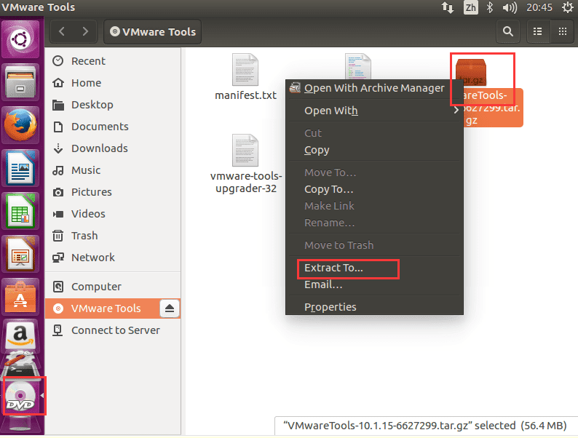Screen dimensions: 578x438
Task: Select the manifest.txt file
Action: (x=245, y=77)
